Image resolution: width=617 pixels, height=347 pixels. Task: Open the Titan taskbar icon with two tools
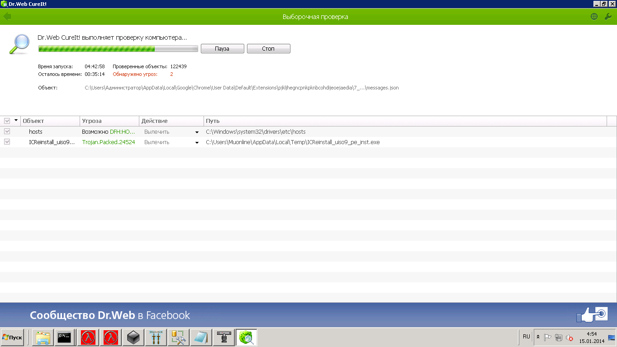point(157,338)
